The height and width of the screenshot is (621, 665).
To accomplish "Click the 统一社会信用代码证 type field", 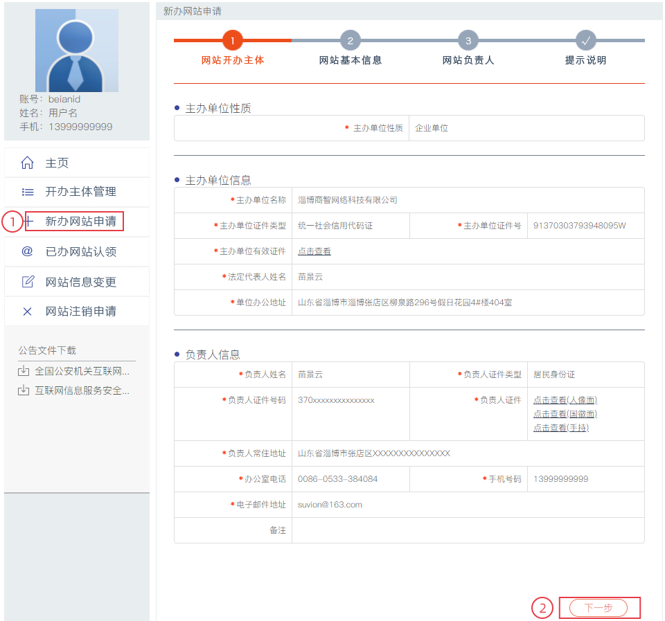I will tap(351, 226).
